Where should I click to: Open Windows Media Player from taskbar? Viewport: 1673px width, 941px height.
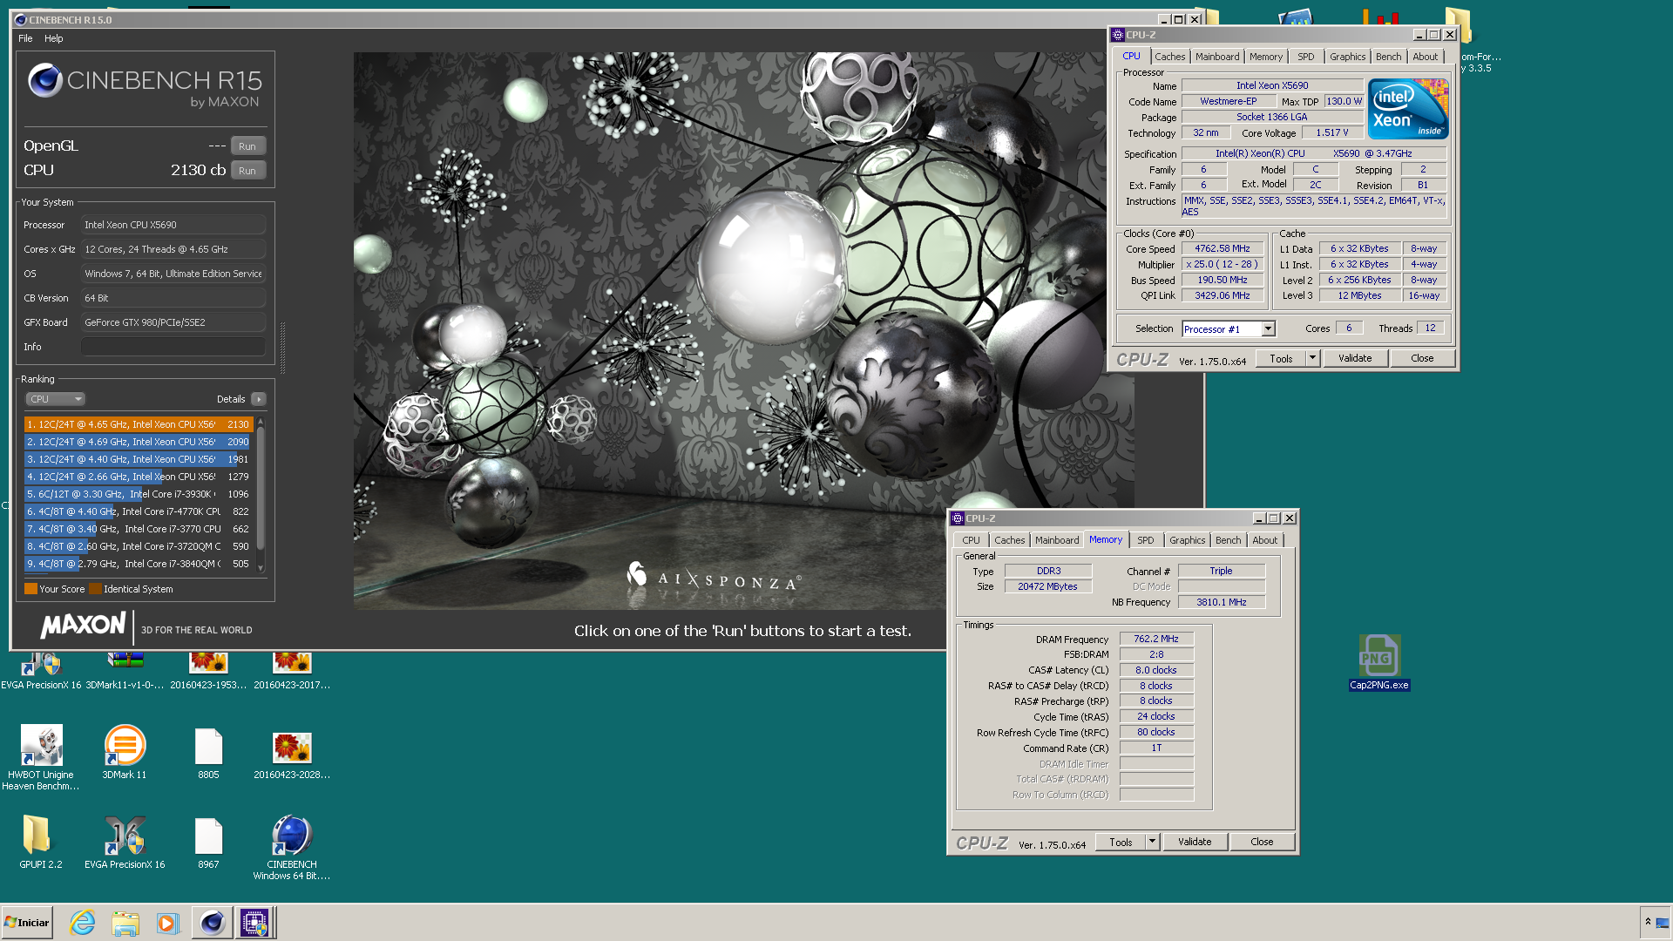click(x=167, y=923)
